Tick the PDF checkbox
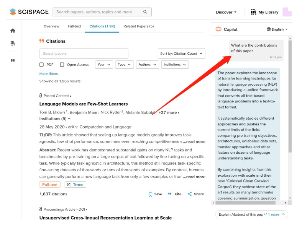The height and width of the screenshot is (229, 297). pos(41,65)
